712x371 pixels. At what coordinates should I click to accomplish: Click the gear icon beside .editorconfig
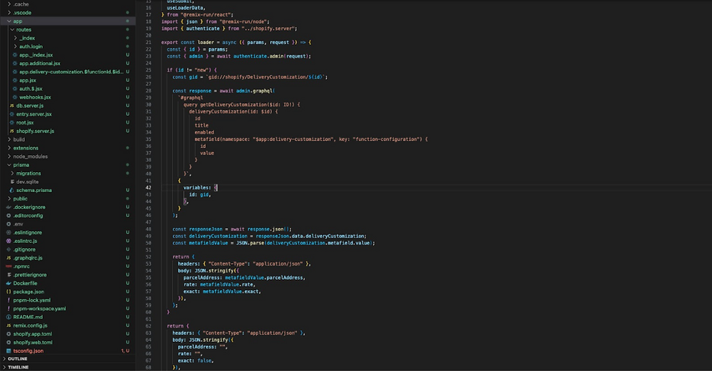pos(8,216)
